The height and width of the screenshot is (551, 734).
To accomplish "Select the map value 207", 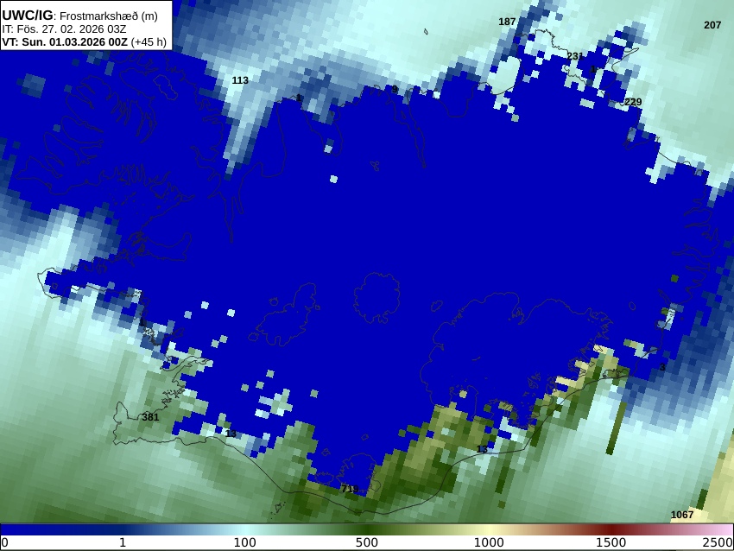I will tap(712, 25).
